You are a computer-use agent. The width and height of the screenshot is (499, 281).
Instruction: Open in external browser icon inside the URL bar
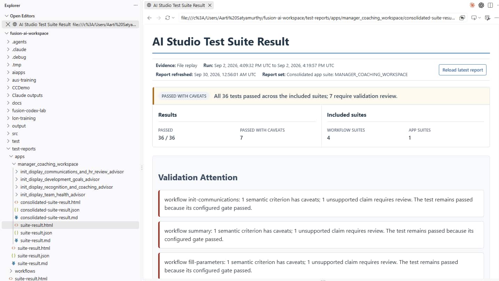point(462,18)
